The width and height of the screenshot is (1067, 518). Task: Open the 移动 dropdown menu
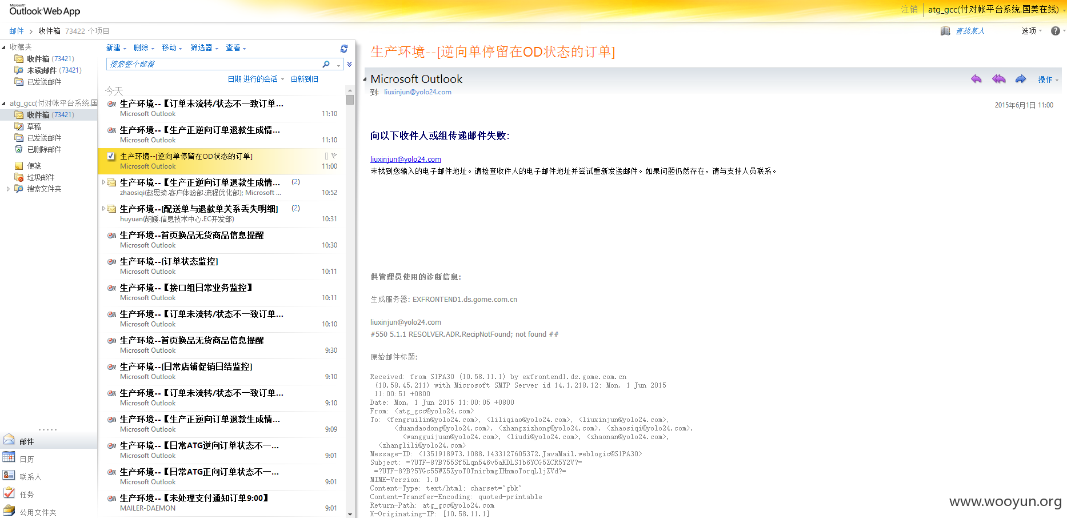coord(172,48)
